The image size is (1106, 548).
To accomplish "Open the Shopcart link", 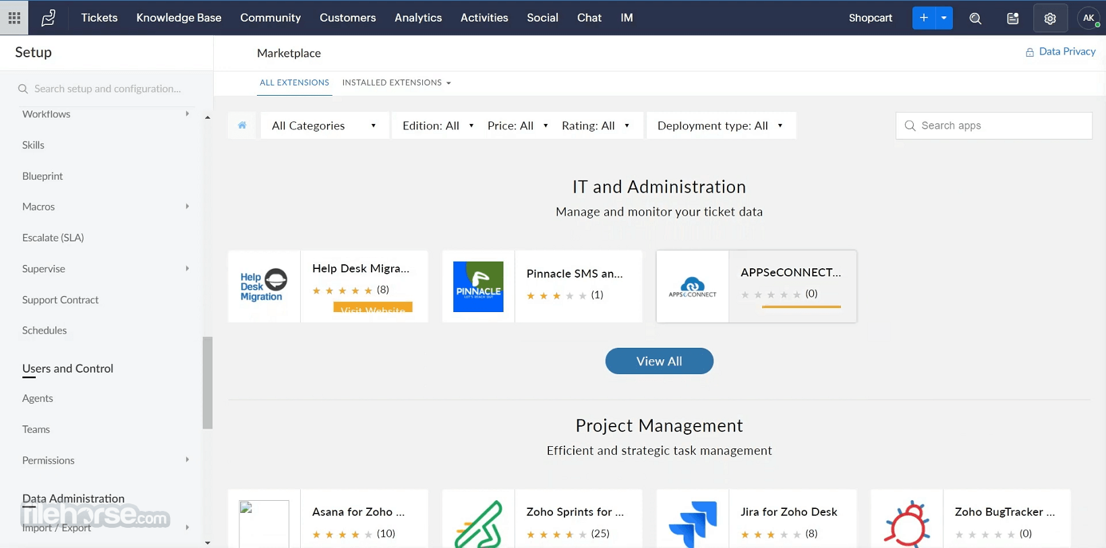I will click(871, 18).
